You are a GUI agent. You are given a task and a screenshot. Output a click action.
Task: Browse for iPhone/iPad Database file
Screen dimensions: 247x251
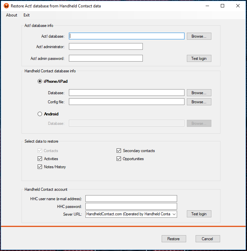coord(199,93)
